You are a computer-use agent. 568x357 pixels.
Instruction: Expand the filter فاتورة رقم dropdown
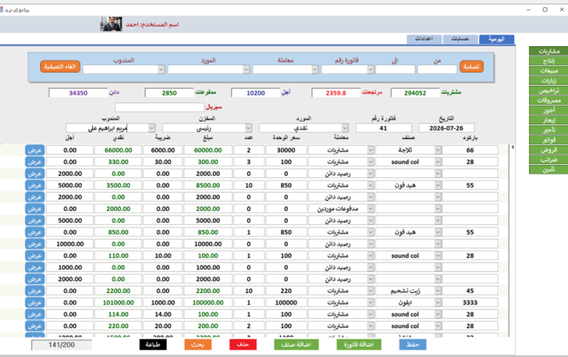(370, 70)
